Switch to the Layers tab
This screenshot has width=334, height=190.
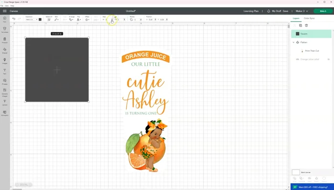pyautogui.click(x=296, y=18)
